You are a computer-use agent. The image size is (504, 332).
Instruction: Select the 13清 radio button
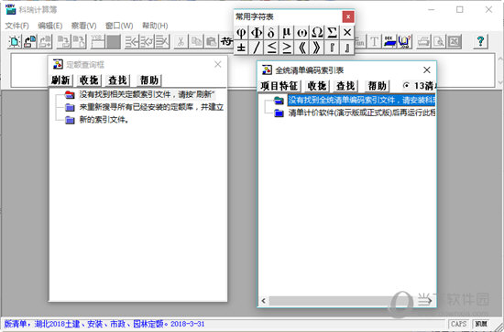(x=406, y=86)
